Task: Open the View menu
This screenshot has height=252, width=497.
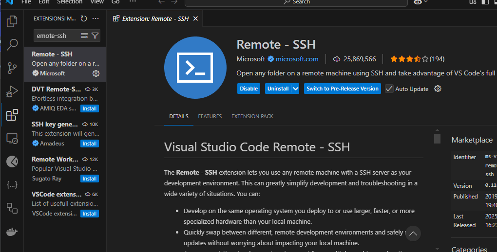Action: (x=97, y=2)
